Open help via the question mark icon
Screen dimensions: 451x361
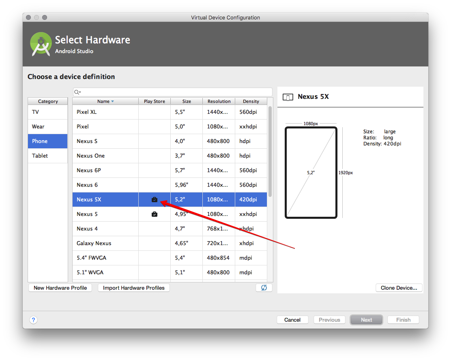(33, 320)
